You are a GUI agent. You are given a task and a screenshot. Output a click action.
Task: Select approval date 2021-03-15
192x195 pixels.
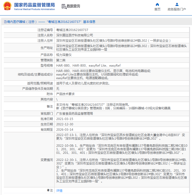[65, 119]
